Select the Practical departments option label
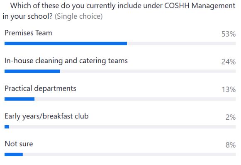 [40, 89]
